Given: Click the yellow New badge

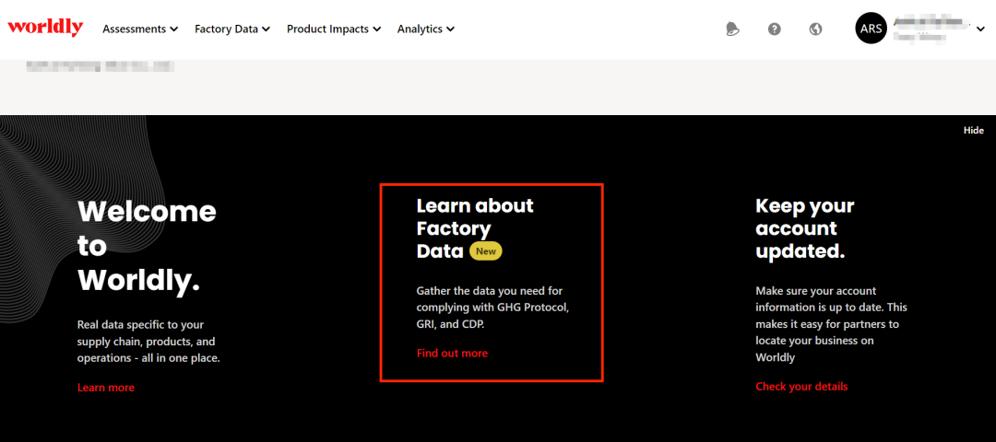Looking at the screenshot, I should 486,250.
